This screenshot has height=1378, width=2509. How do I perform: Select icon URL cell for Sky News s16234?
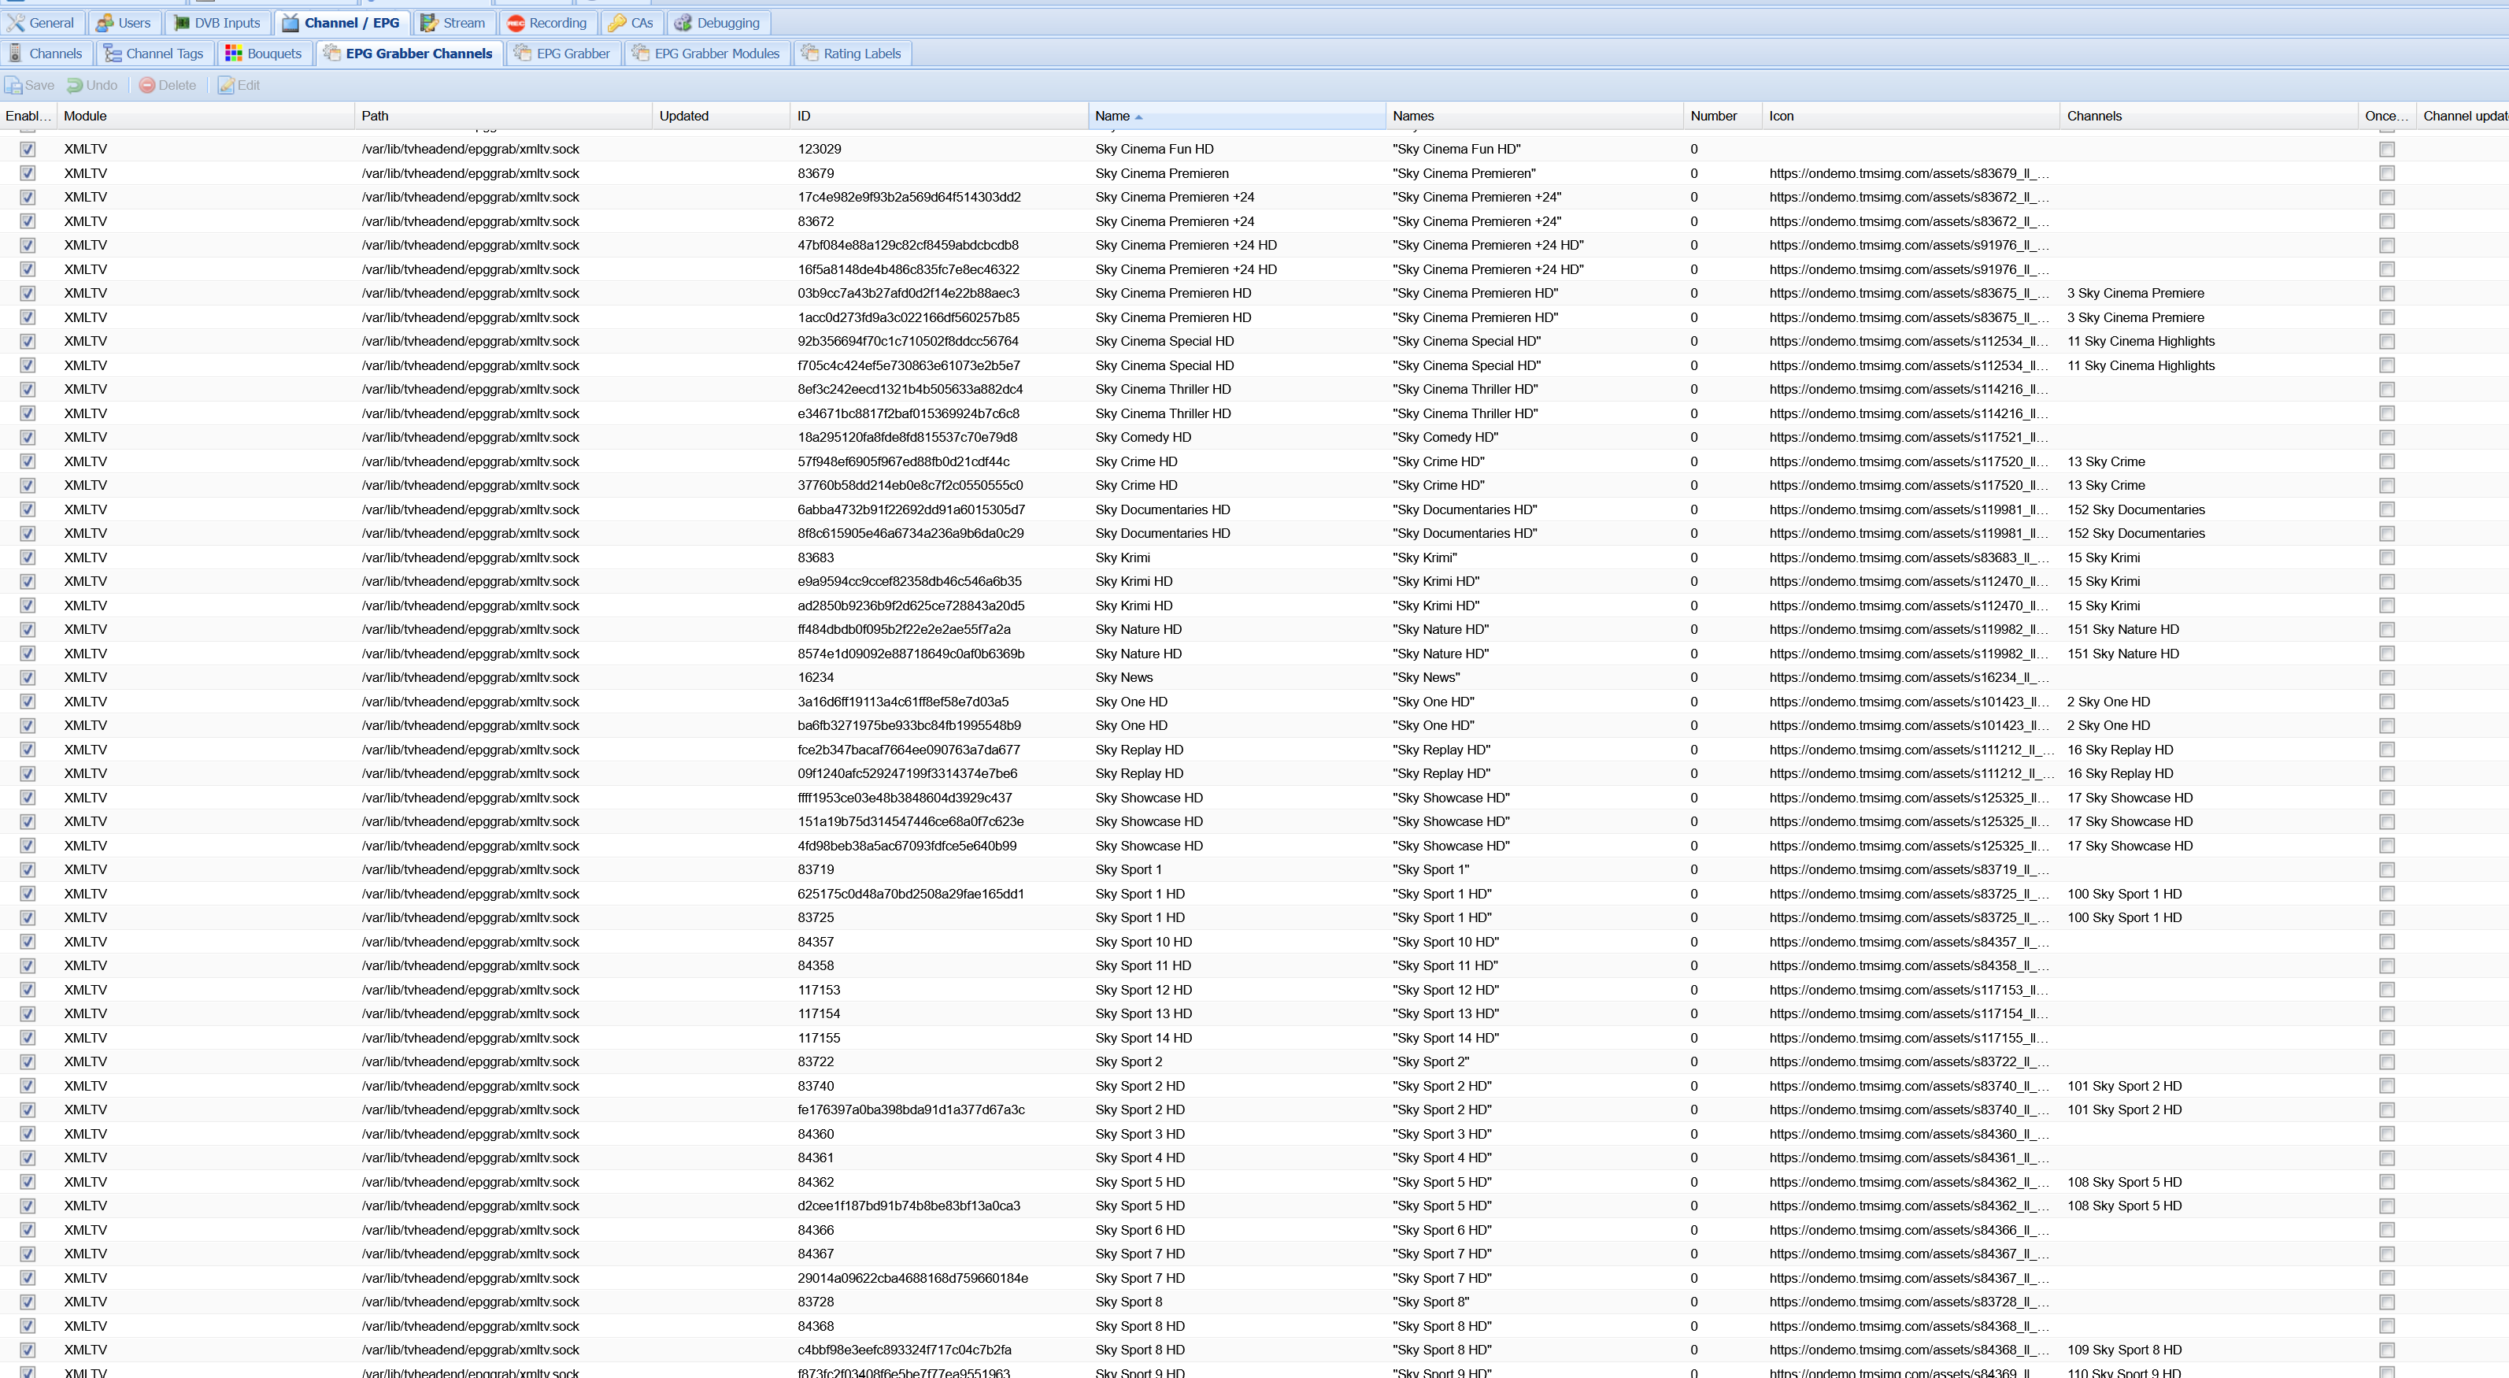pos(1911,677)
